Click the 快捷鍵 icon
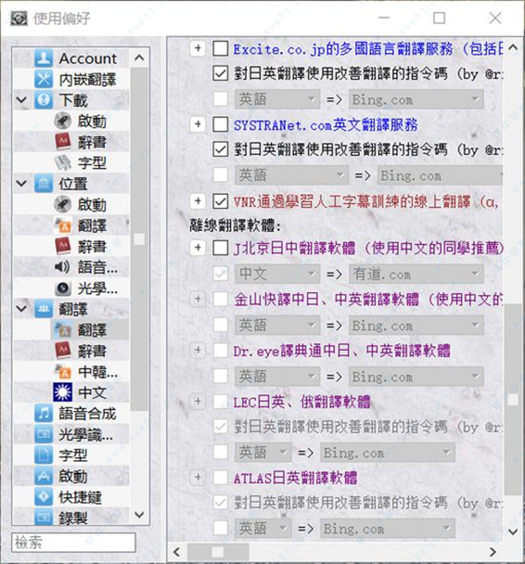525x564 pixels. tap(44, 497)
